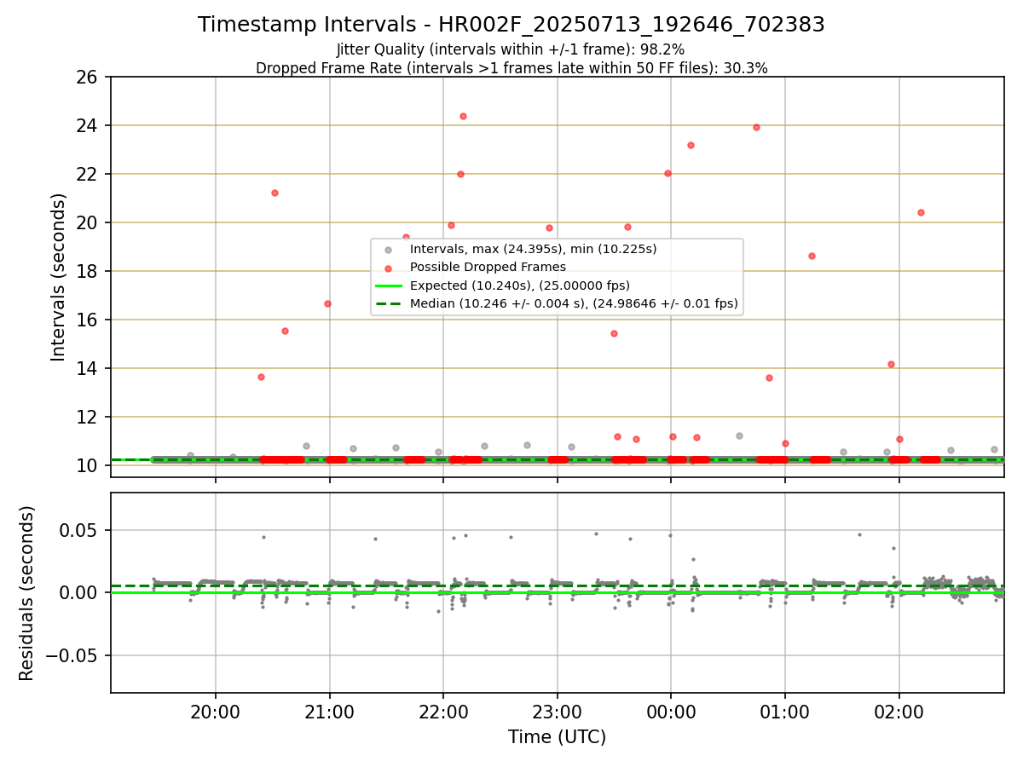Click the plot title Timestamp Intervals - HR002F_20250713_192646_702383
1023x767 pixels.
(x=511, y=25)
